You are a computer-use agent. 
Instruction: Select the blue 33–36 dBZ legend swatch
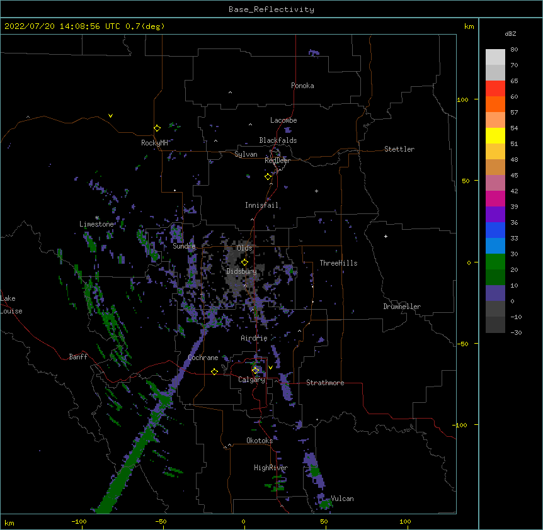(495, 230)
